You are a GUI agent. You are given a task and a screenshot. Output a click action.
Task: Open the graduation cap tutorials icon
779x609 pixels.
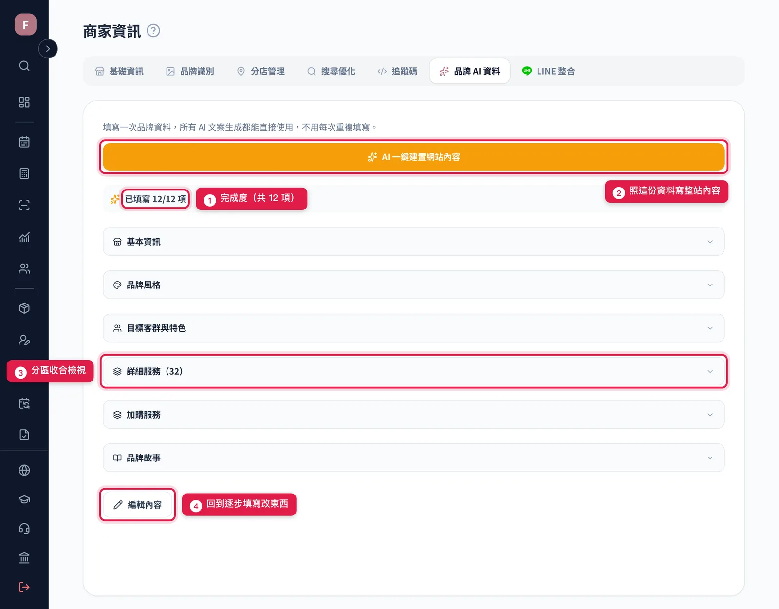[24, 499]
